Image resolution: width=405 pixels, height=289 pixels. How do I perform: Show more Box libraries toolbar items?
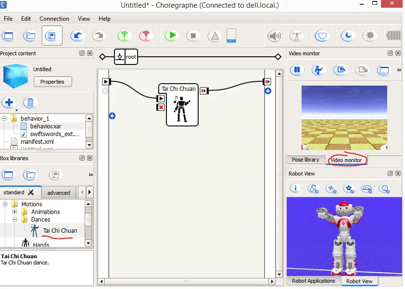(90, 175)
